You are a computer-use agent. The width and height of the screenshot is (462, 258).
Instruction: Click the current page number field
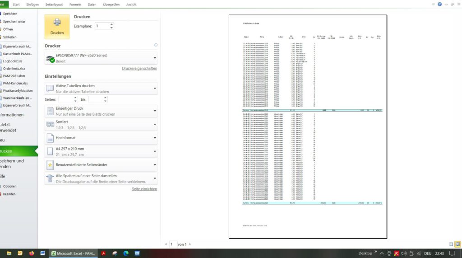coord(172,244)
